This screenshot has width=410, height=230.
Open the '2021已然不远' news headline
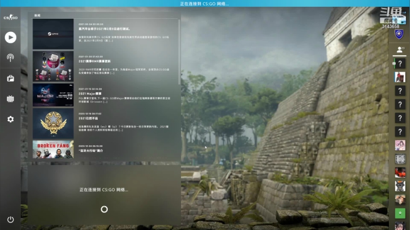[88, 118]
